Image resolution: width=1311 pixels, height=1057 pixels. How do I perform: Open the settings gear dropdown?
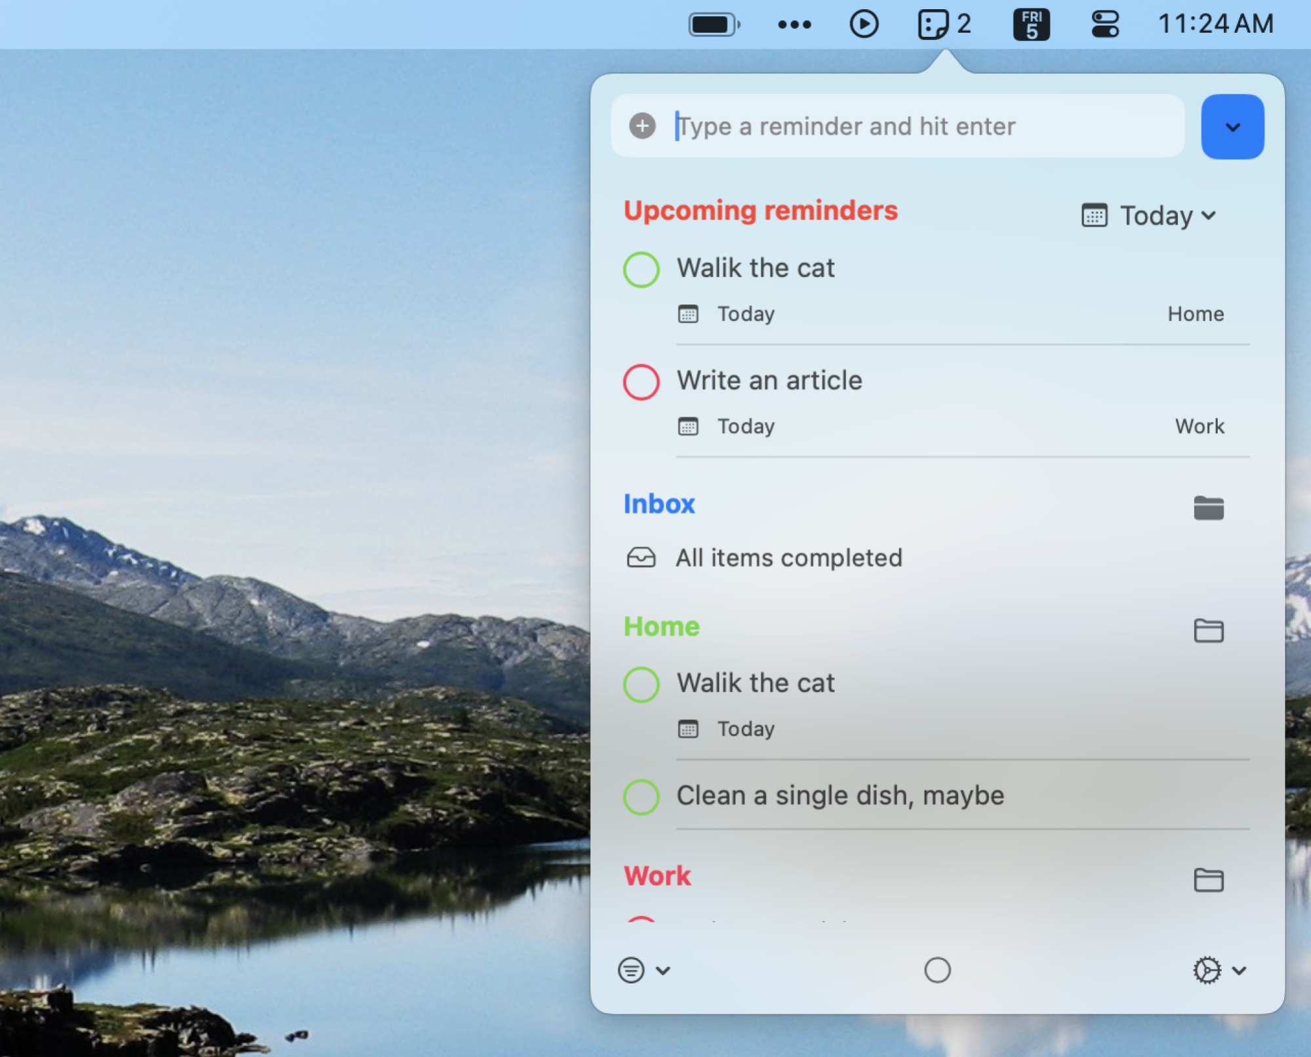tap(1219, 970)
